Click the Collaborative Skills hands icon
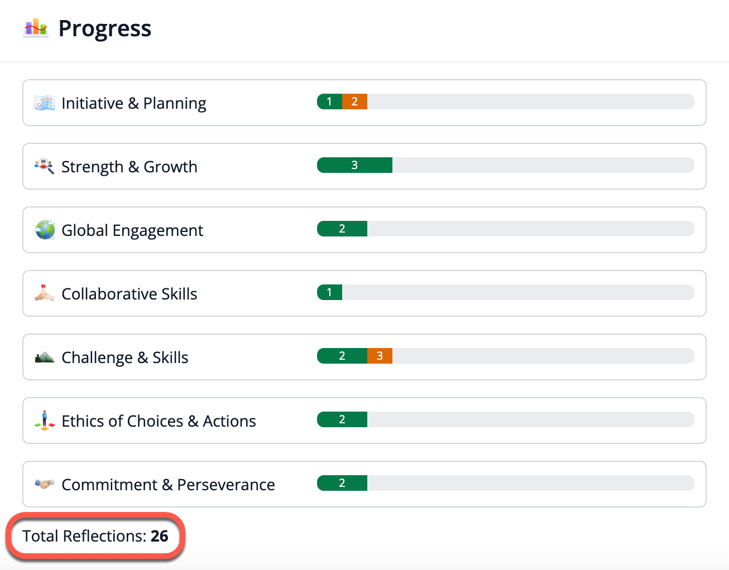Image resolution: width=729 pixels, height=570 pixels. (45, 293)
